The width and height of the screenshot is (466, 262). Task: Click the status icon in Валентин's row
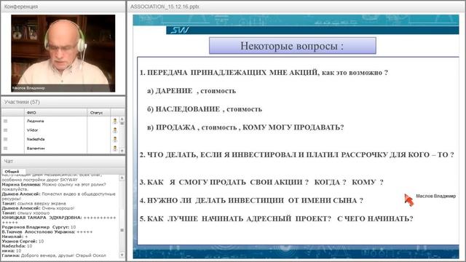[x=115, y=148]
